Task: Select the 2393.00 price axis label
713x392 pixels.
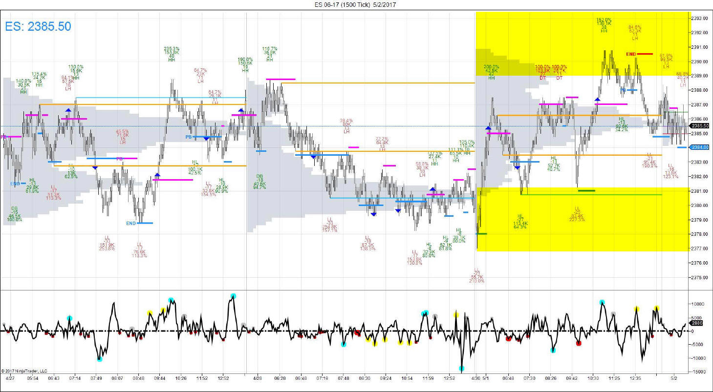Action: point(700,18)
